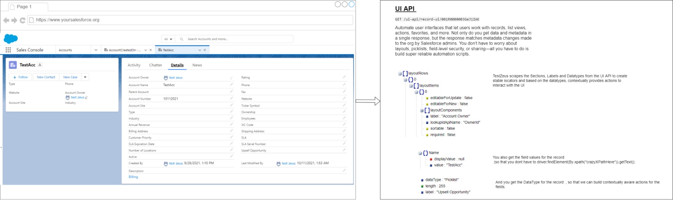The height and width of the screenshot is (200, 673).
Task: Open the App Launcher grid icon
Action: [x=8, y=50]
